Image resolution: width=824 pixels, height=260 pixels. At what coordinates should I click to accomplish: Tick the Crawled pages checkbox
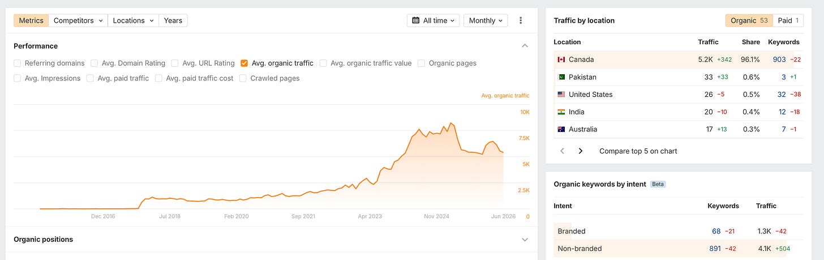pyautogui.click(x=243, y=79)
